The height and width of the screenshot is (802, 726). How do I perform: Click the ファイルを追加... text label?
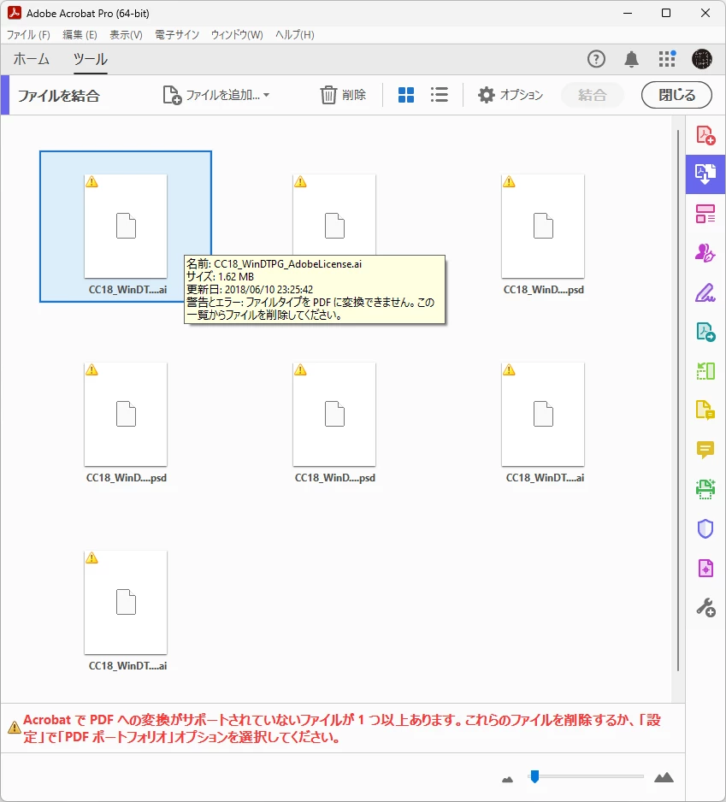222,95
